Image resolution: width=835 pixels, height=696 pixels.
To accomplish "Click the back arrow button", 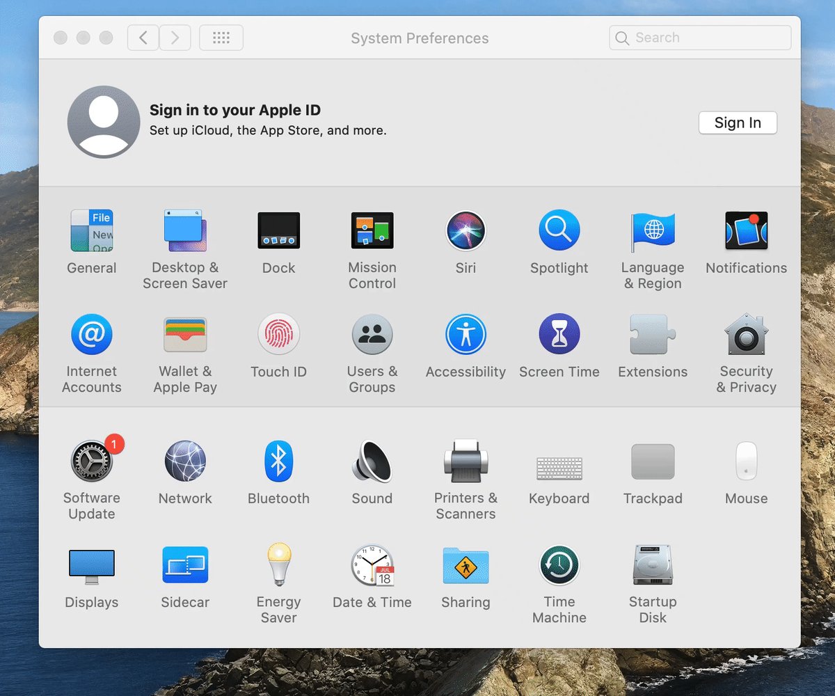I will [143, 38].
